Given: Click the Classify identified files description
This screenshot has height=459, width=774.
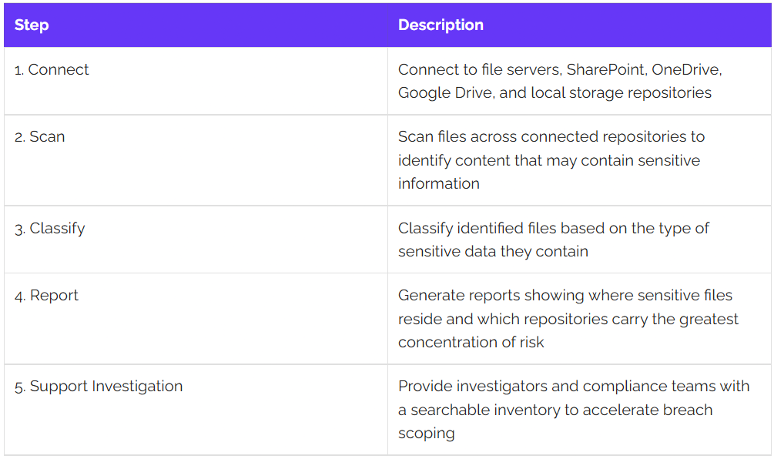Looking at the screenshot, I should [553, 240].
